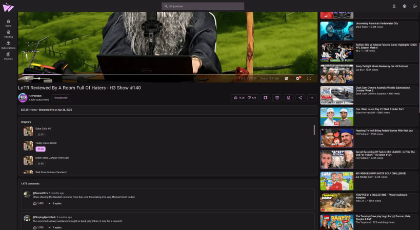Click the app logo in top-left corner
420x230 pixels.
8,7
